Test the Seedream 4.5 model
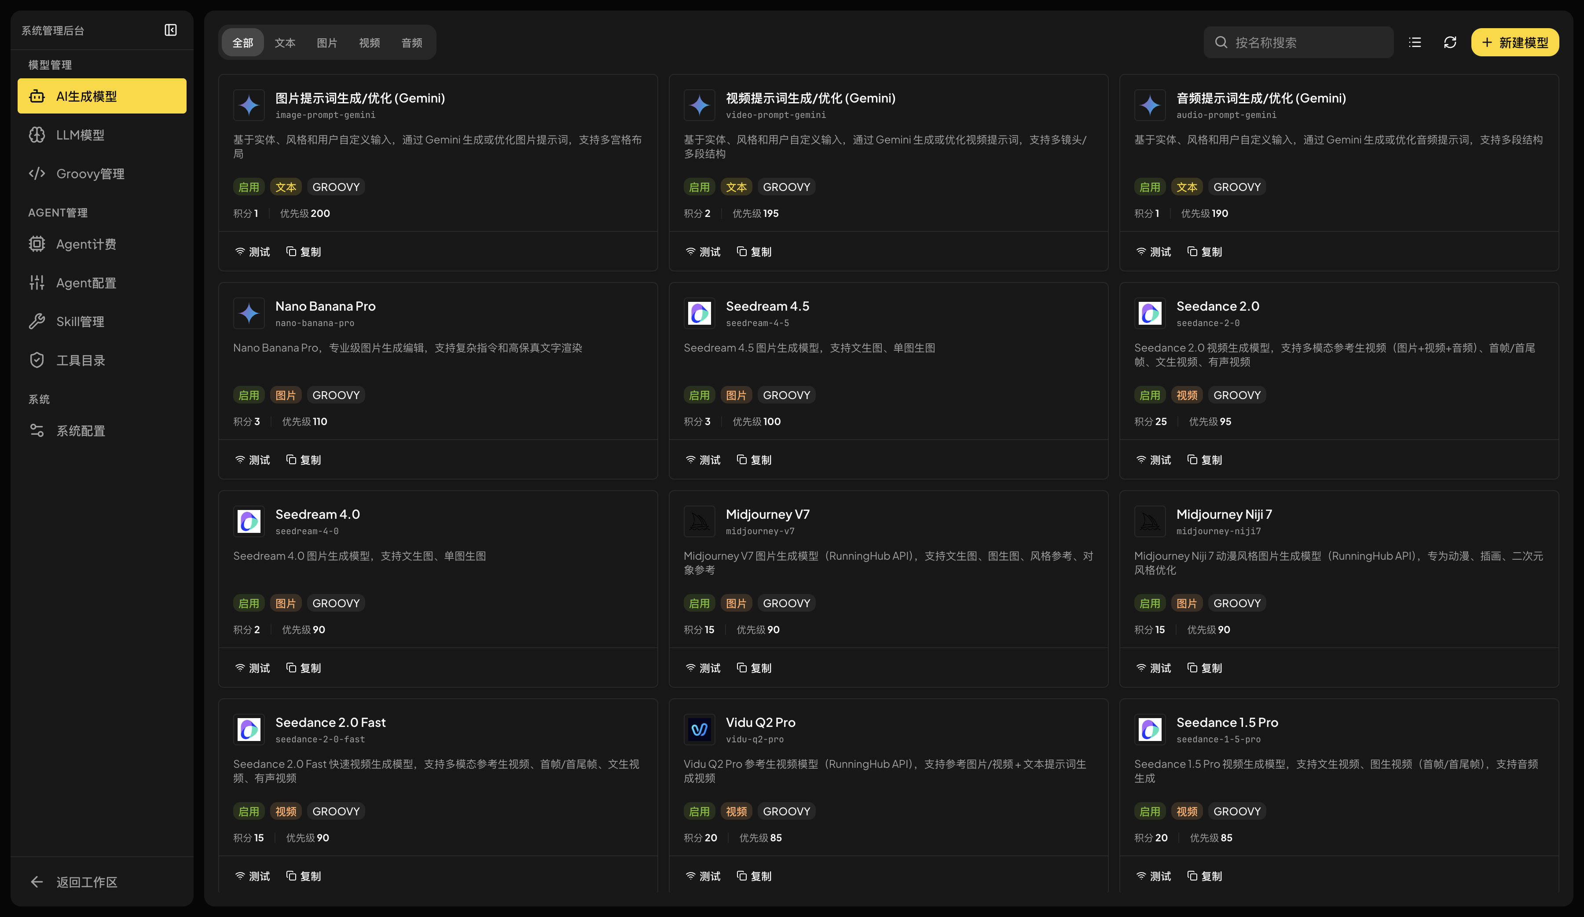The width and height of the screenshot is (1584, 917). 703,459
